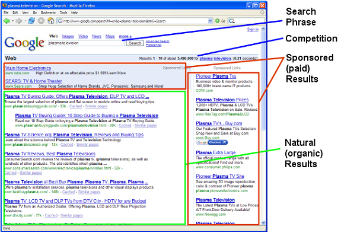Open the Vizio Home Electronics sponsored link
Viewport: 341px width, 233px height.
(28, 68)
